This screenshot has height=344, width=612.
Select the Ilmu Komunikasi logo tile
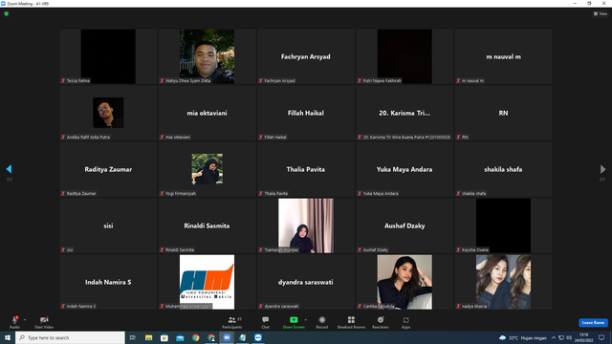click(x=207, y=282)
